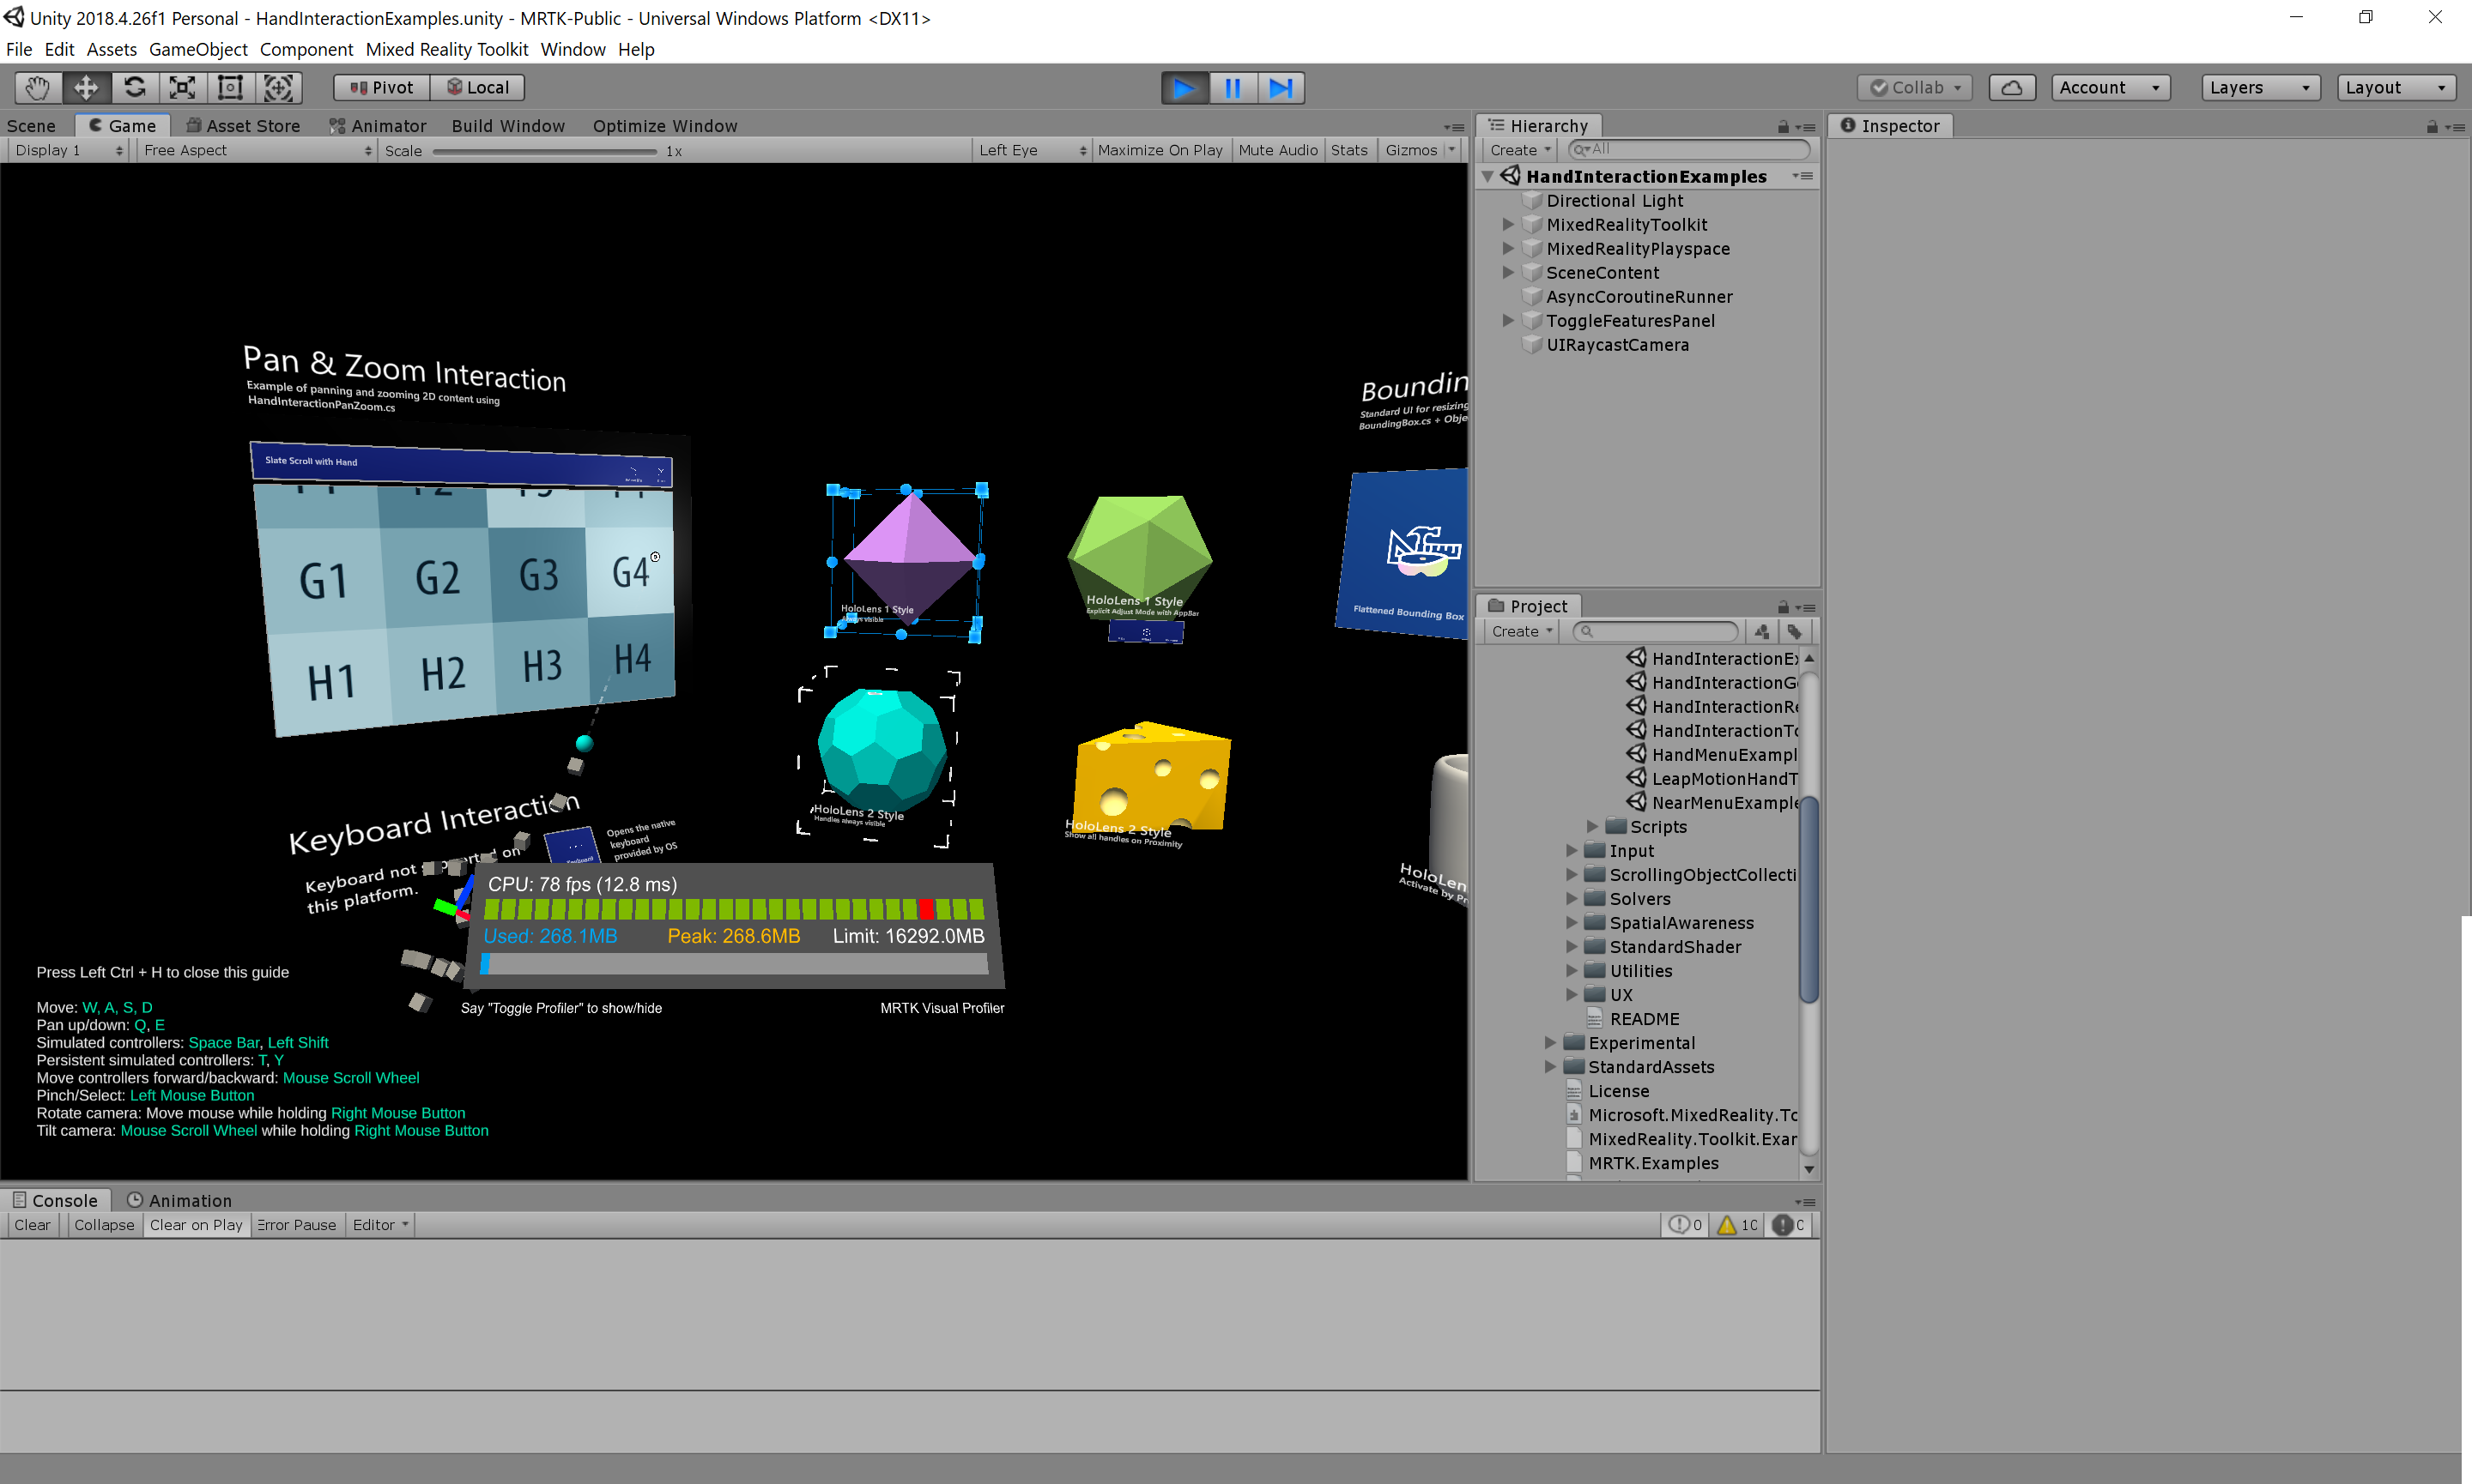Toggle Stats overlay
The width and height of the screenshot is (2472, 1484).
1348,150
